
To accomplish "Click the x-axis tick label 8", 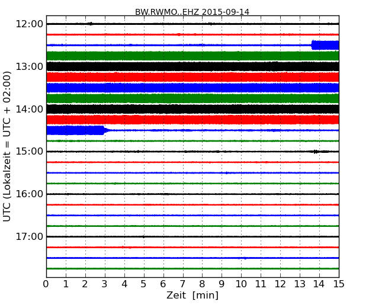I will 202,284.
